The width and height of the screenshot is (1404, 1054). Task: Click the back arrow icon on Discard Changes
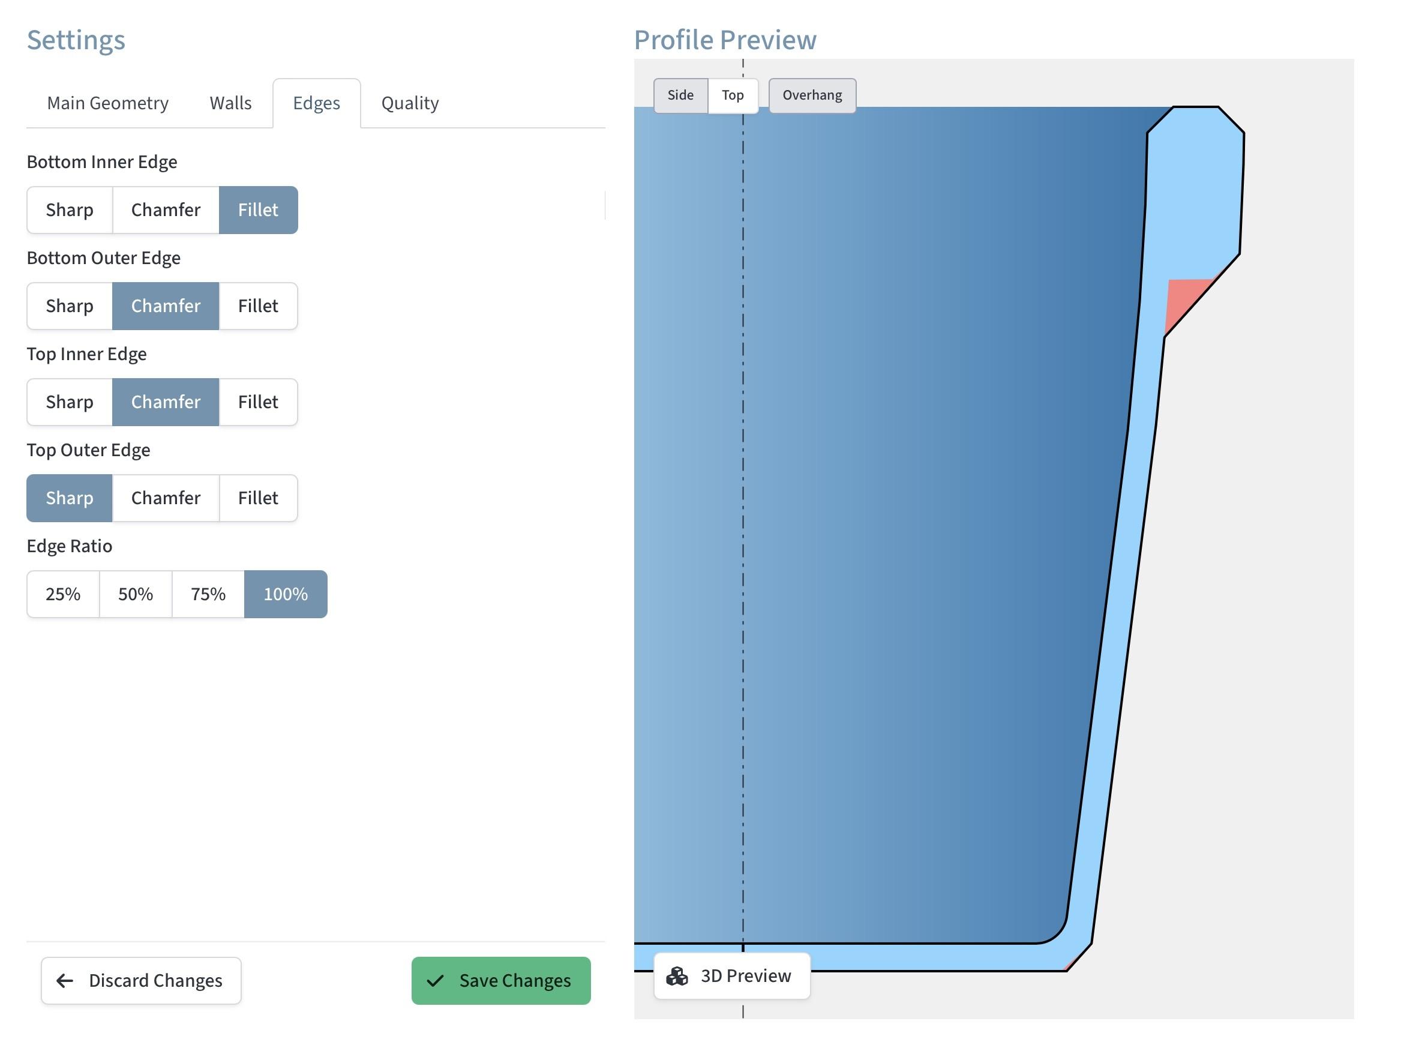(x=65, y=981)
